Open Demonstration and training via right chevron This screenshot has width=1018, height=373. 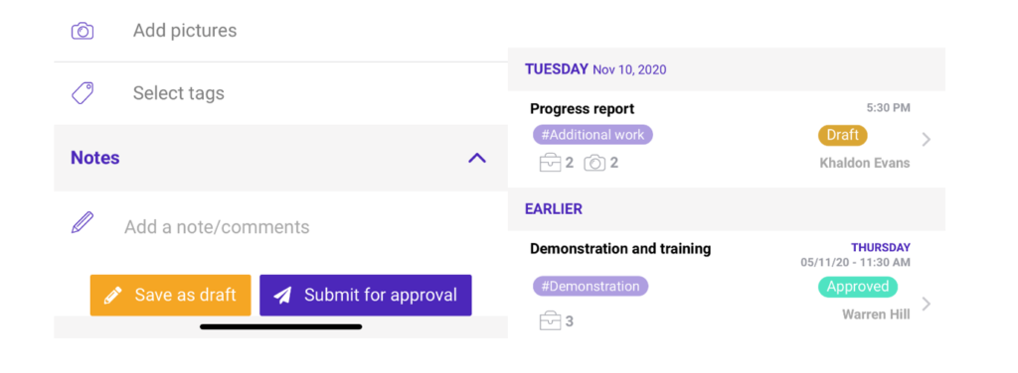pyautogui.click(x=927, y=304)
